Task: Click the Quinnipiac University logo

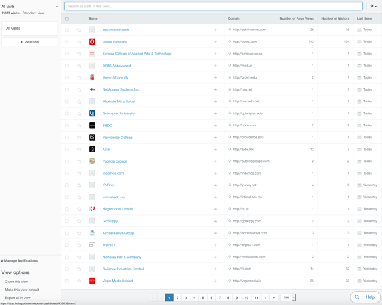Action: click(x=92, y=113)
